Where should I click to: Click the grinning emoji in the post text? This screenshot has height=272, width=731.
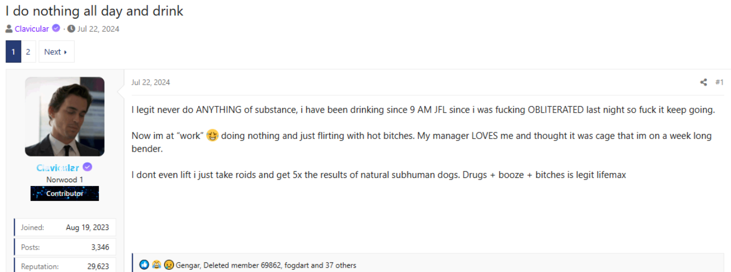click(212, 136)
